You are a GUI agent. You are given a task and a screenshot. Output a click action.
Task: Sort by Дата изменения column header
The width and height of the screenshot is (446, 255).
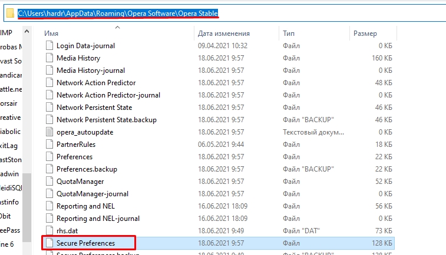tap(224, 33)
